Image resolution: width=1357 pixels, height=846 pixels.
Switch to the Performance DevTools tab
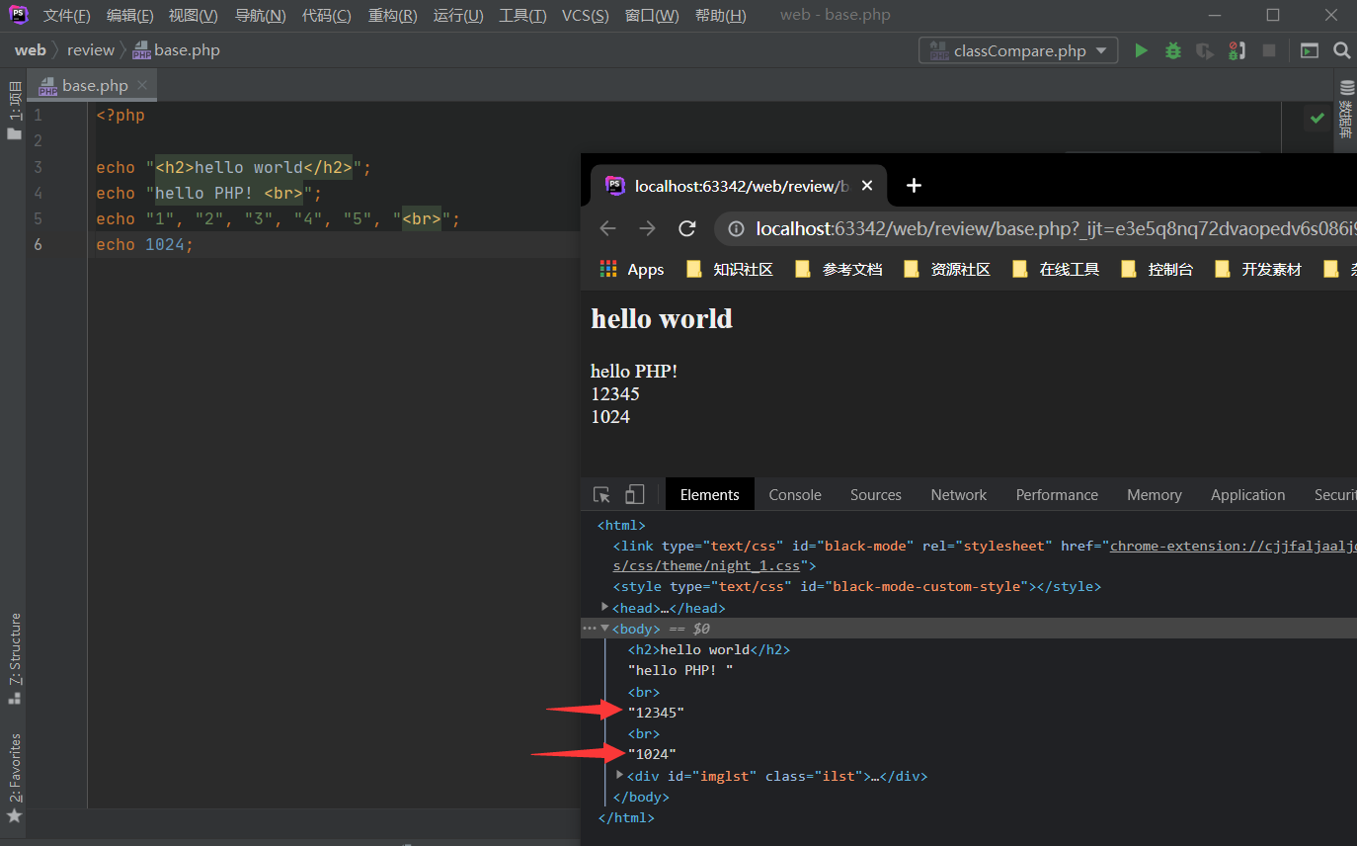pos(1057,495)
